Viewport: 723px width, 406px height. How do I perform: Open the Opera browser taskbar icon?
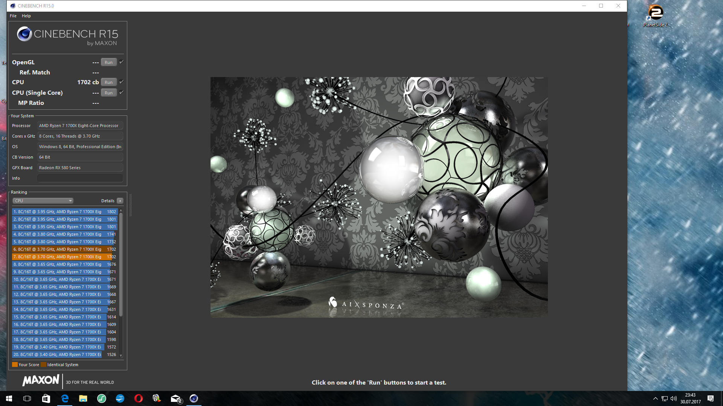coord(138,398)
